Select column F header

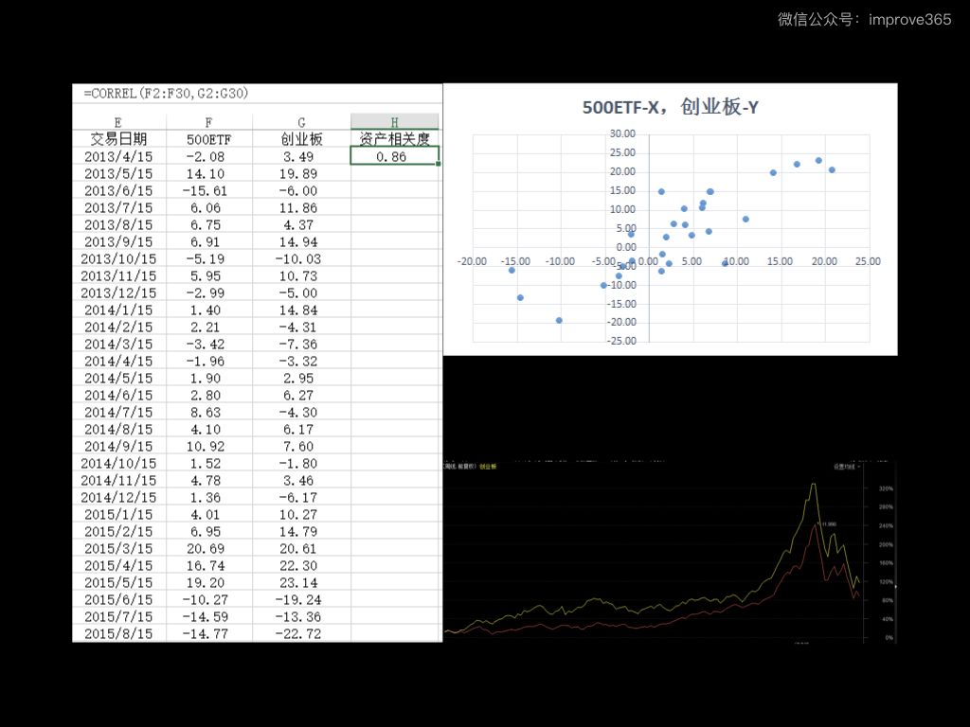click(x=208, y=122)
